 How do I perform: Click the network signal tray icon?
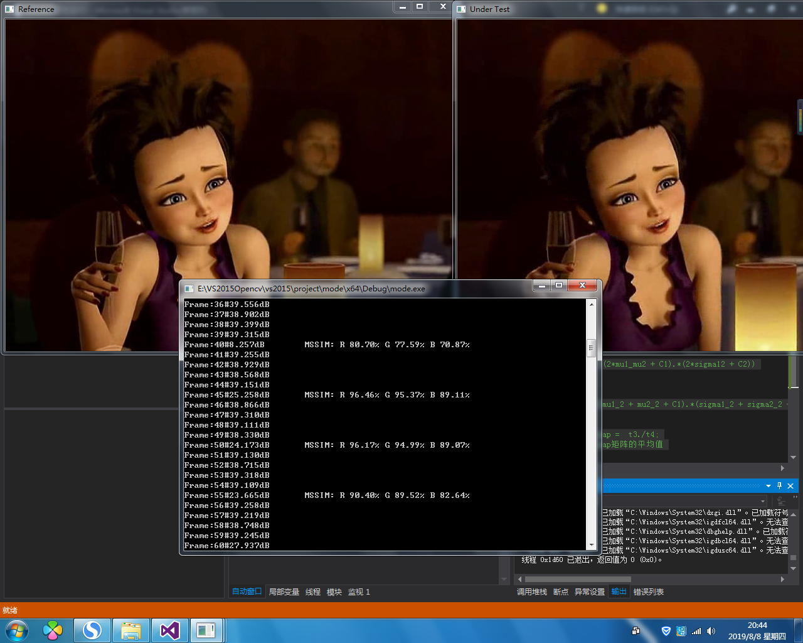(x=696, y=631)
